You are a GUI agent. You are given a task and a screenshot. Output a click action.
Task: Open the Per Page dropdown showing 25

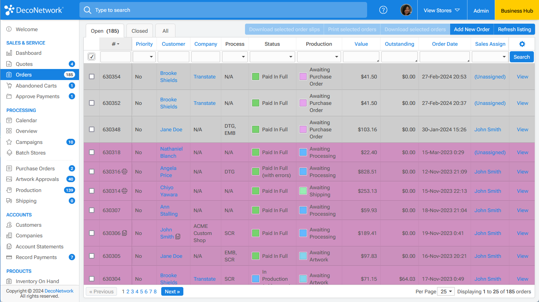[446, 291]
